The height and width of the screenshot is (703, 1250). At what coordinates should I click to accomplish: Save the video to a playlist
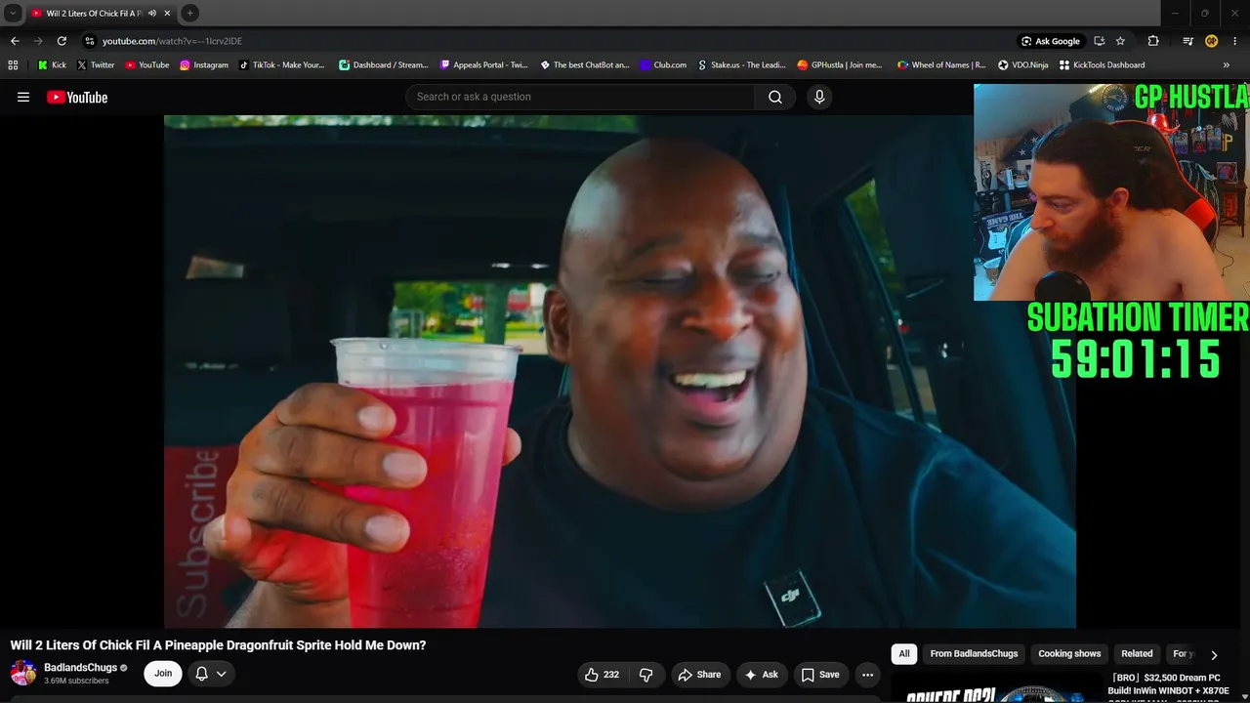click(820, 675)
